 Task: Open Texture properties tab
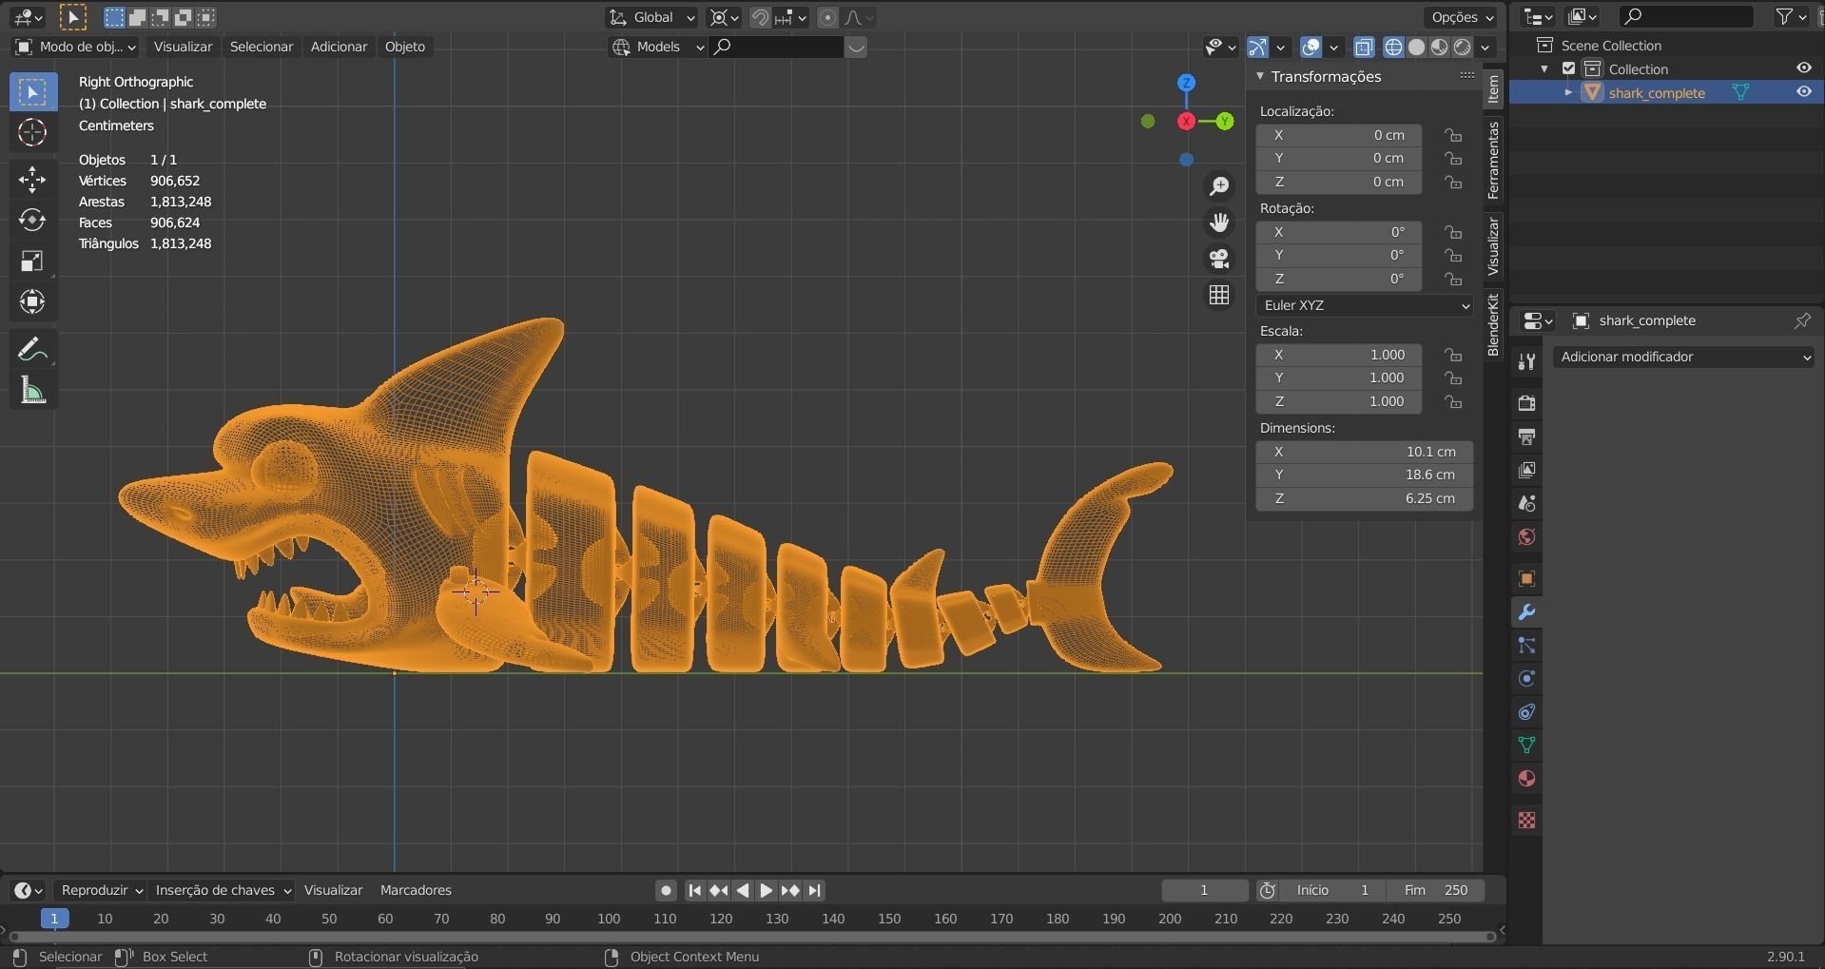tap(1526, 820)
